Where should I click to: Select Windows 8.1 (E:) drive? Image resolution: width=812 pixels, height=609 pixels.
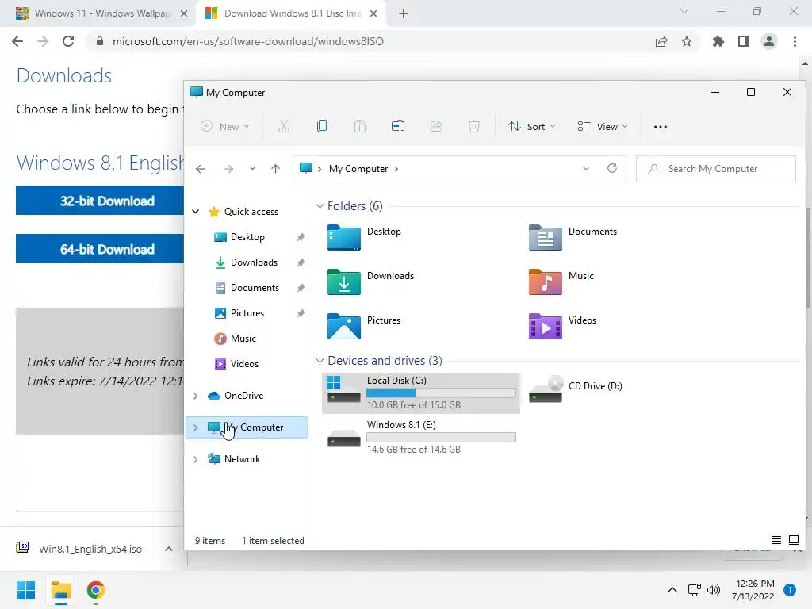421,437
